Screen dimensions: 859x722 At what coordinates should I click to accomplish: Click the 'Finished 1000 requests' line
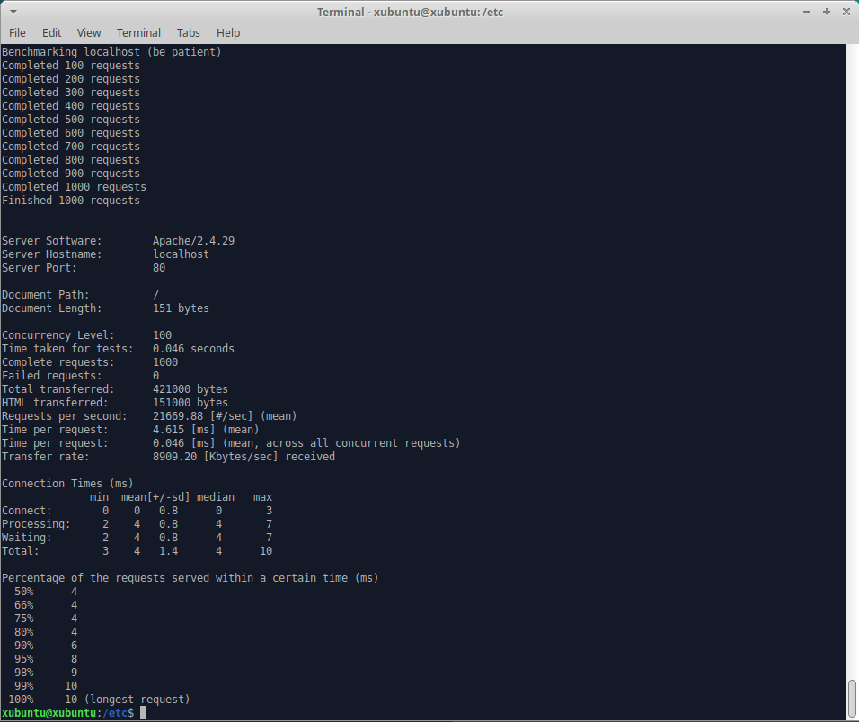click(x=71, y=201)
